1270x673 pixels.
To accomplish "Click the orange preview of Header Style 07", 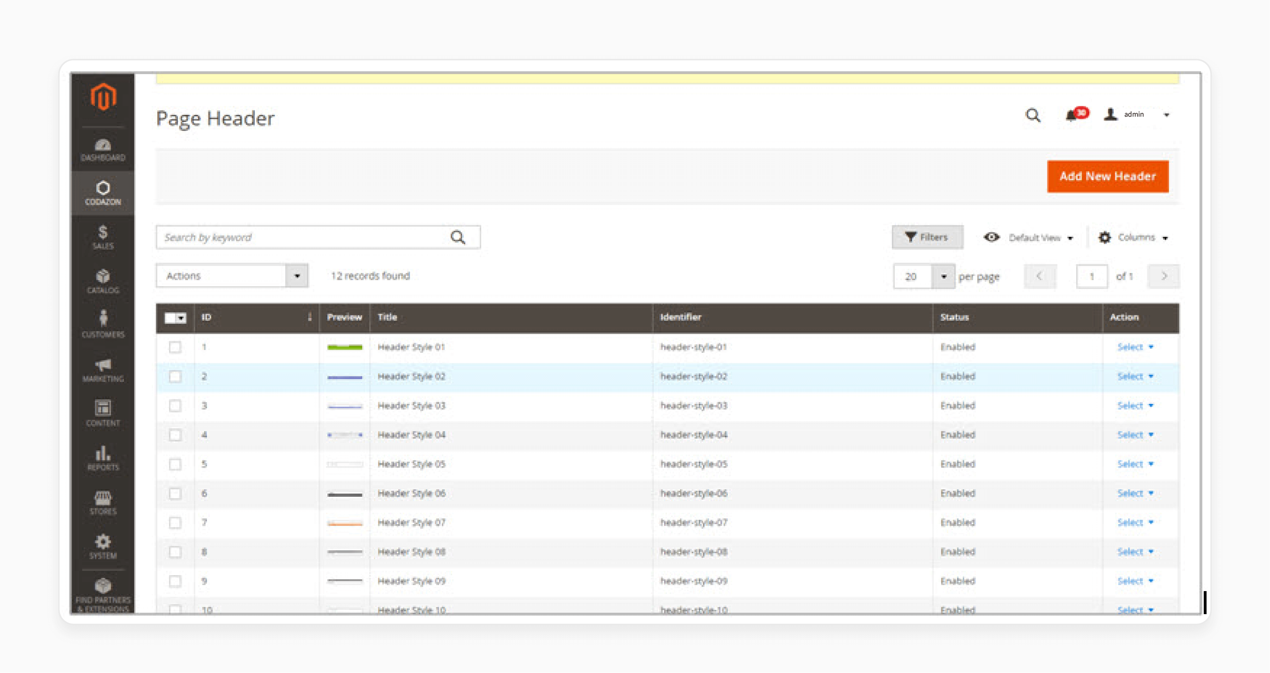I will [x=345, y=523].
